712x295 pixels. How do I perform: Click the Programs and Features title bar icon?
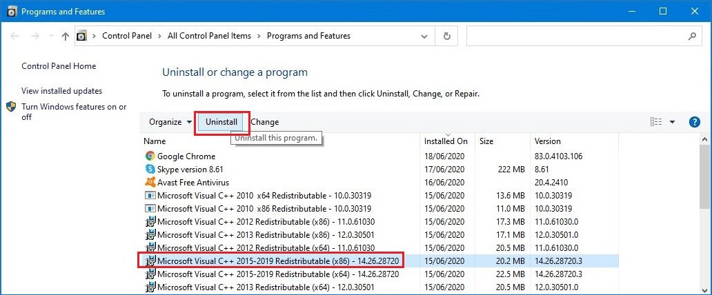(x=12, y=11)
